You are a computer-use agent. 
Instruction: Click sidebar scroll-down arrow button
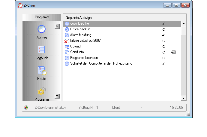[57, 96]
